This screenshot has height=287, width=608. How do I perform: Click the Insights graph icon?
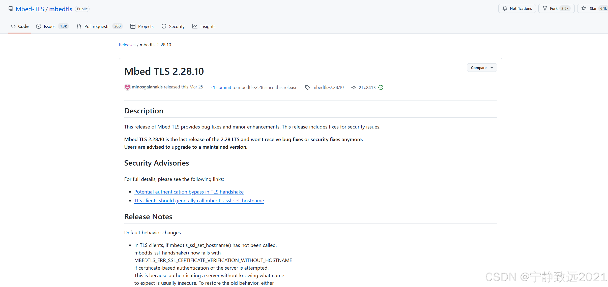tap(195, 26)
